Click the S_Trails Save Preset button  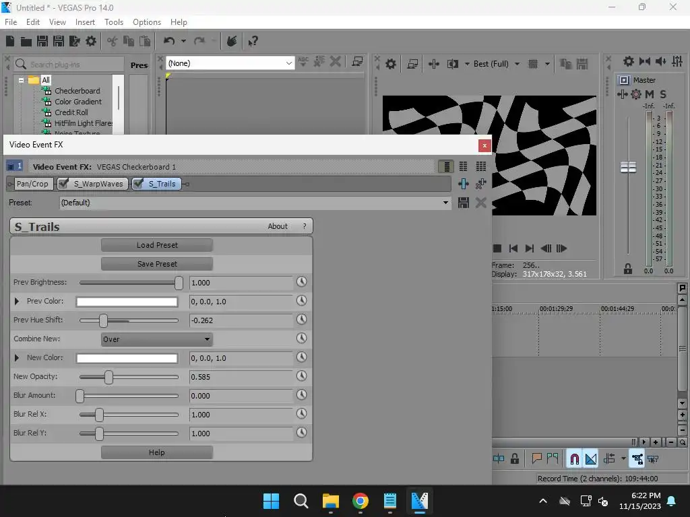click(x=156, y=264)
